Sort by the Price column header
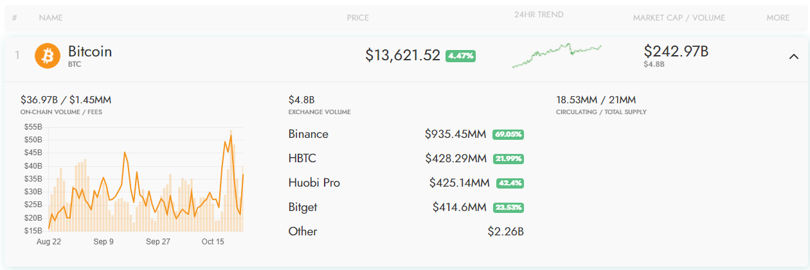The width and height of the screenshot is (810, 270). point(357,18)
